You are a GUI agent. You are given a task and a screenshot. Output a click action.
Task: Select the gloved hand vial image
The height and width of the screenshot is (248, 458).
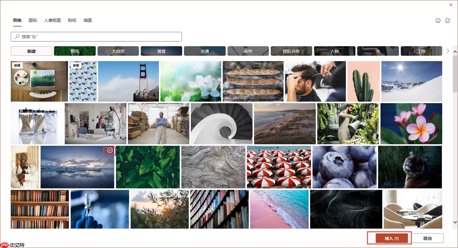click(100, 209)
